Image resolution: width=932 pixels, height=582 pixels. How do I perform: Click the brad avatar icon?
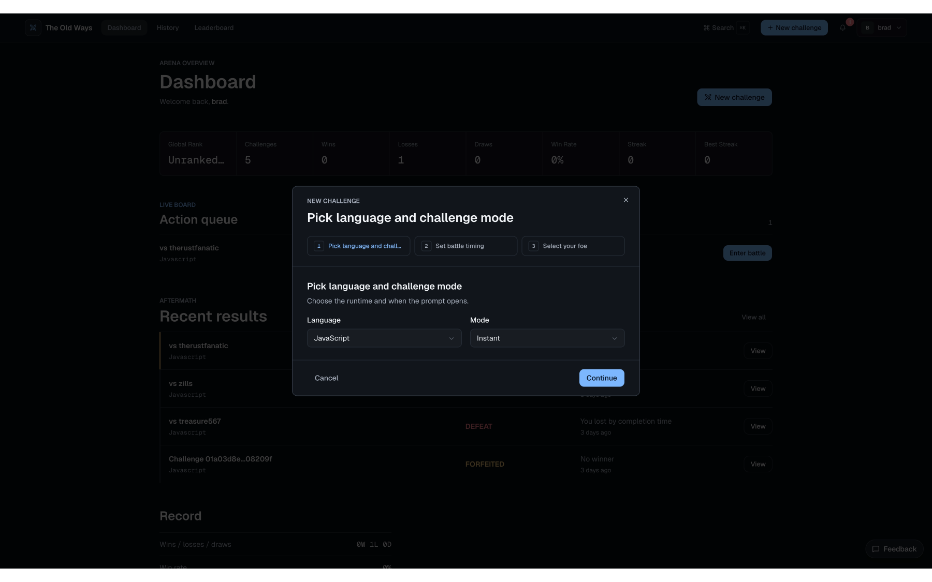[x=867, y=27]
